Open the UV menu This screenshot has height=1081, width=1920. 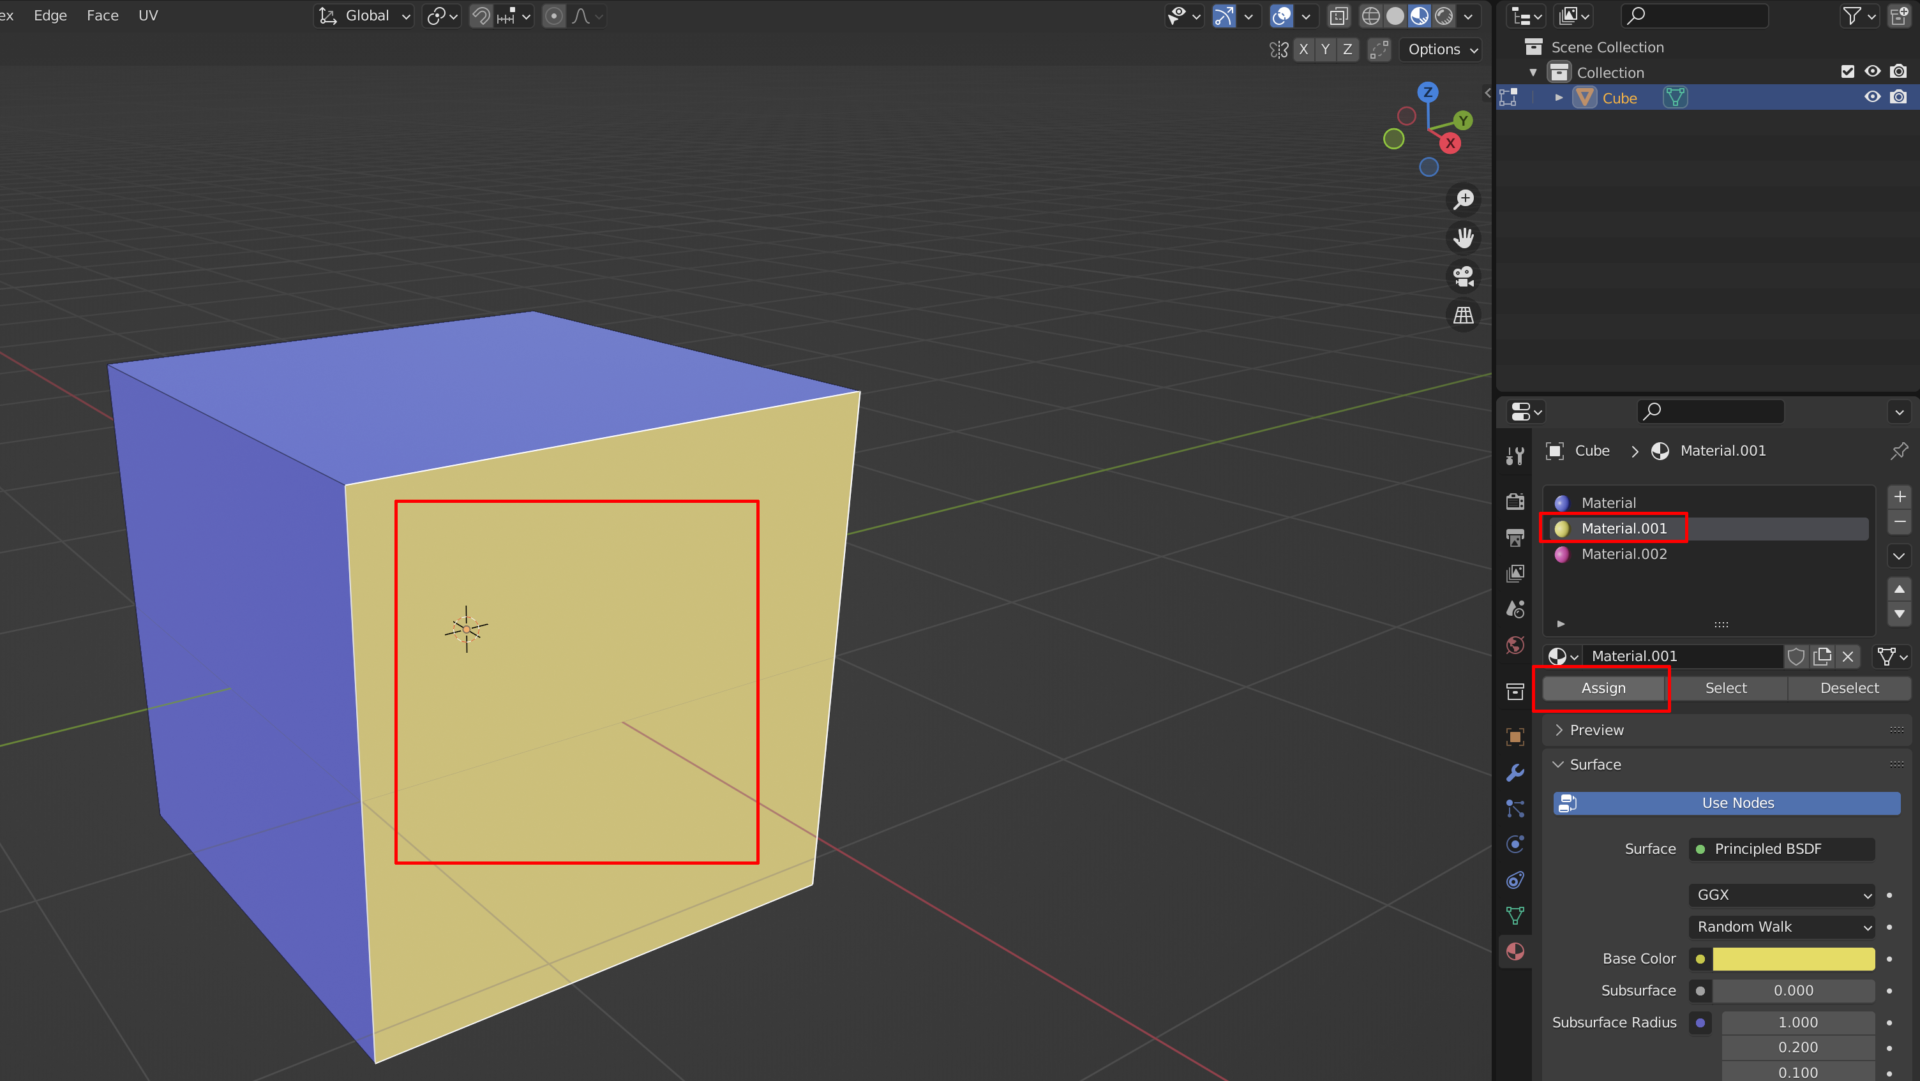148,16
